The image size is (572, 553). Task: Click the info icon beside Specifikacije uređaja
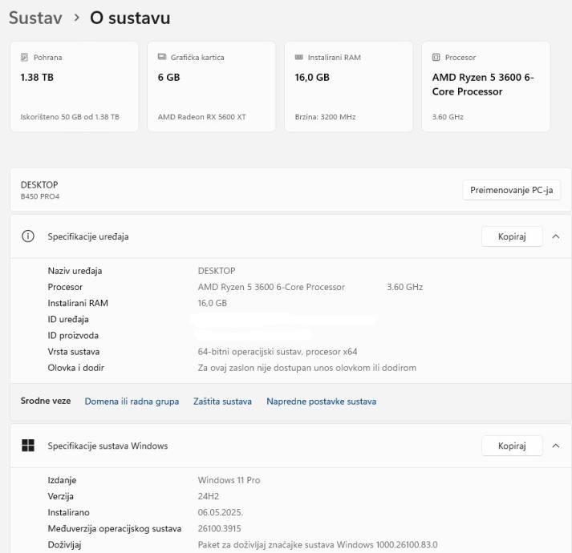(x=28, y=236)
